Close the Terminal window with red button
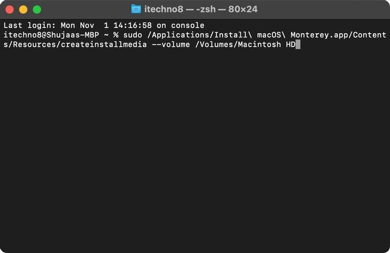Screen dimensions: 390x253 point(9,9)
